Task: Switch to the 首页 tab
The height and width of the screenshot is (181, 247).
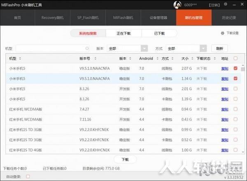Action: tap(17, 17)
